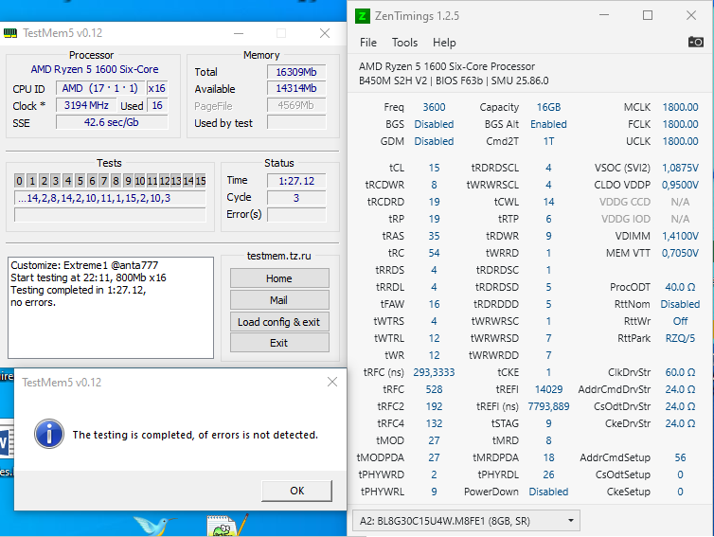This screenshot has height=537, width=714.
Task: Close the TestMem5 completion dialog
Action: click(x=332, y=382)
